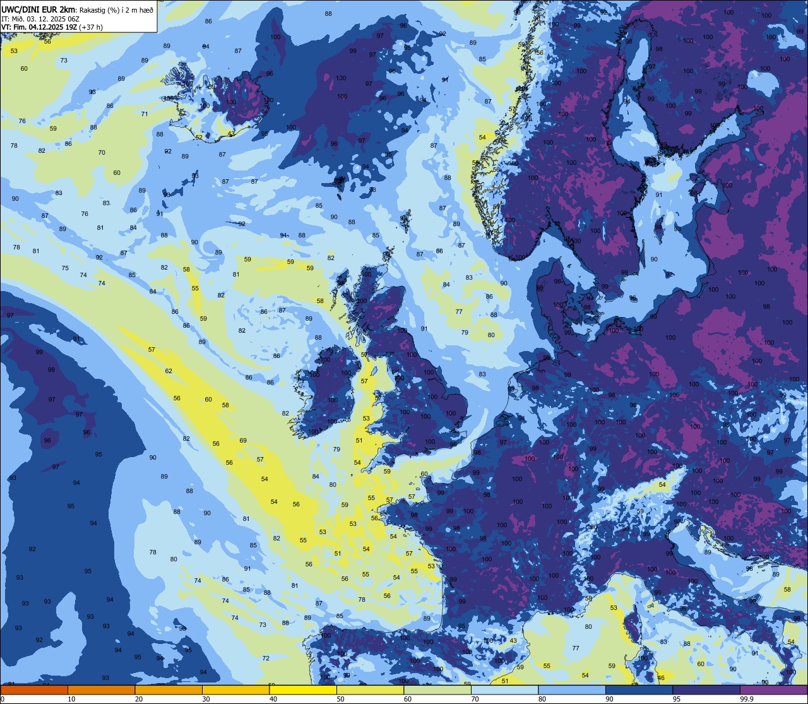Click the light blue 70–80 legend swatch

tap(504, 690)
